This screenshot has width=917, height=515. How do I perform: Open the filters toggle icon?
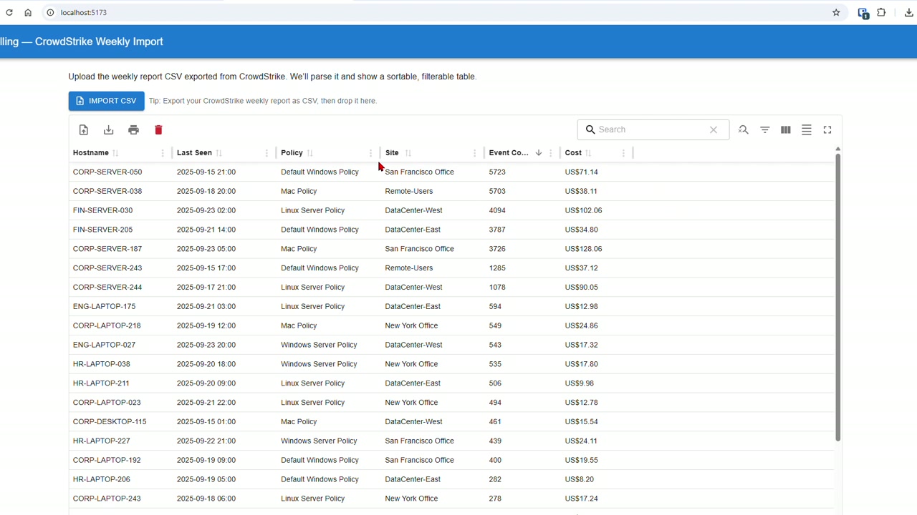click(765, 129)
